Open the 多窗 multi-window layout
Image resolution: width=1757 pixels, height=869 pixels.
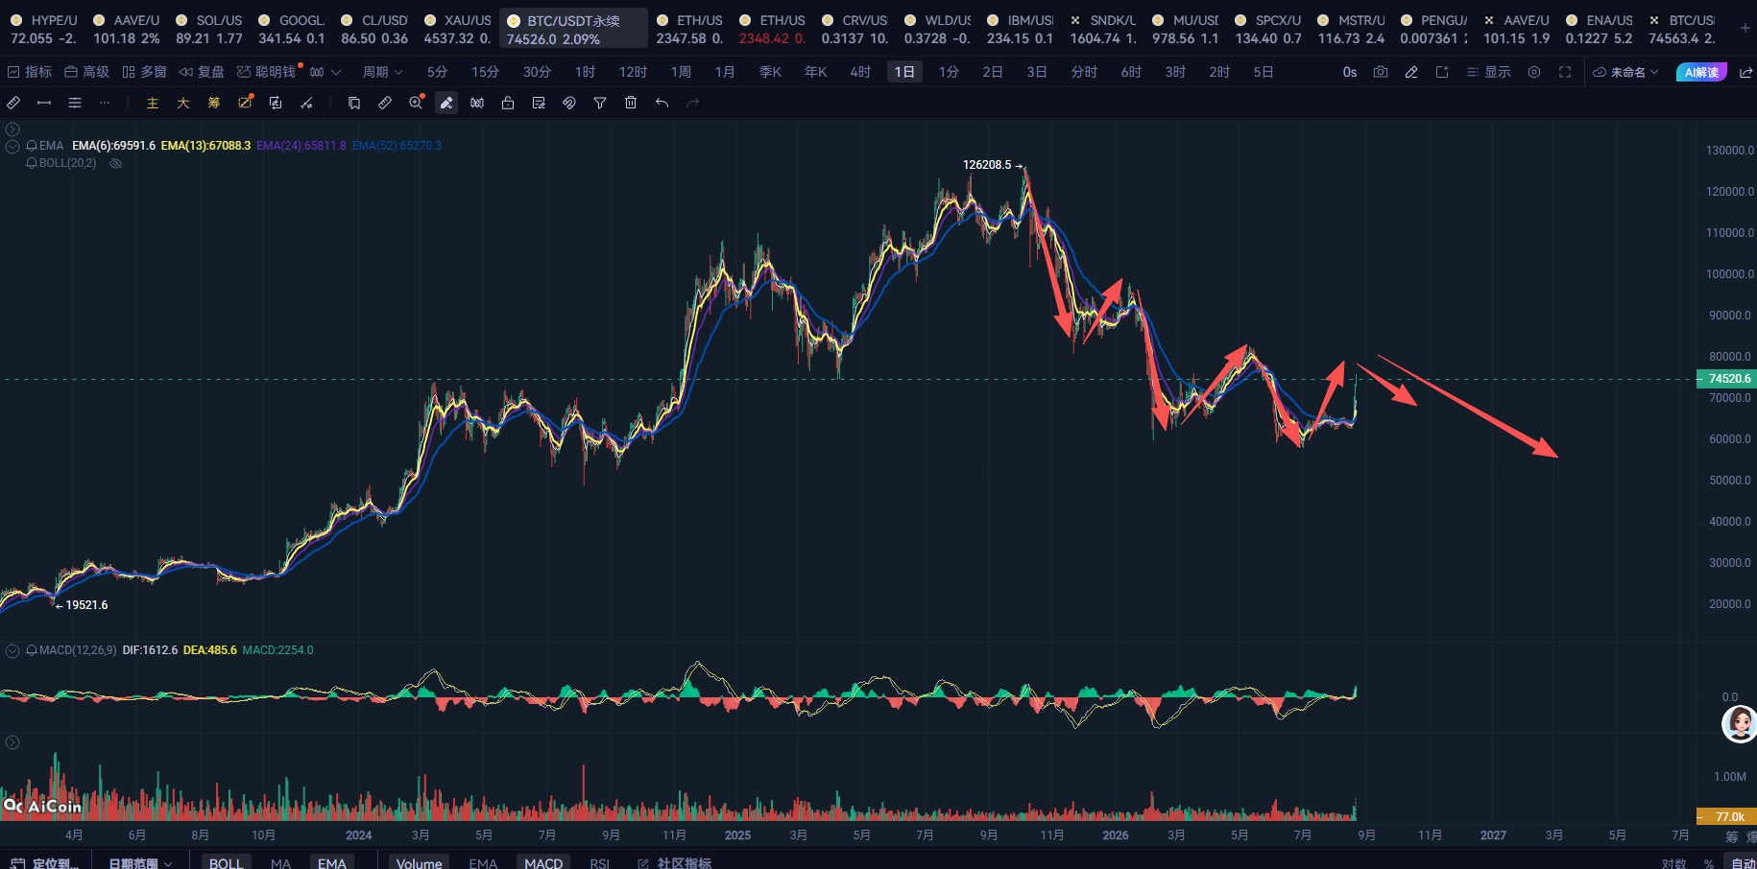pyautogui.click(x=144, y=72)
